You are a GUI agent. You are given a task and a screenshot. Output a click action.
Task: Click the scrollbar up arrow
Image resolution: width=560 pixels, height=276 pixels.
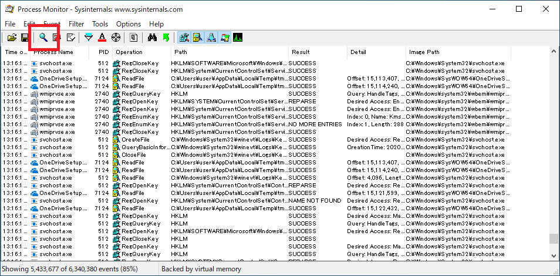click(553, 51)
